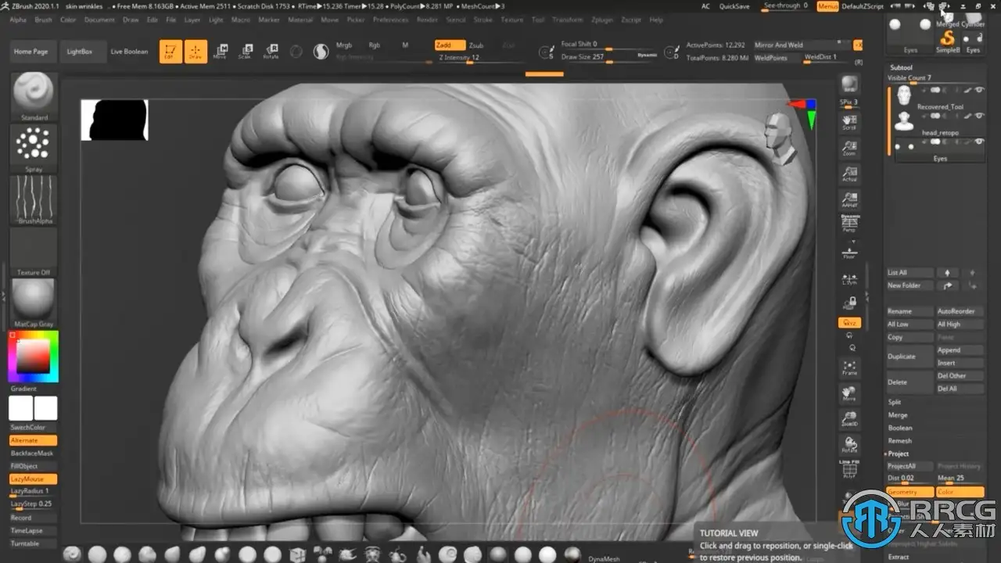Toggle Perspective distortion view
The height and width of the screenshot is (563, 1001).
pyautogui.click(x=849, y=225)
